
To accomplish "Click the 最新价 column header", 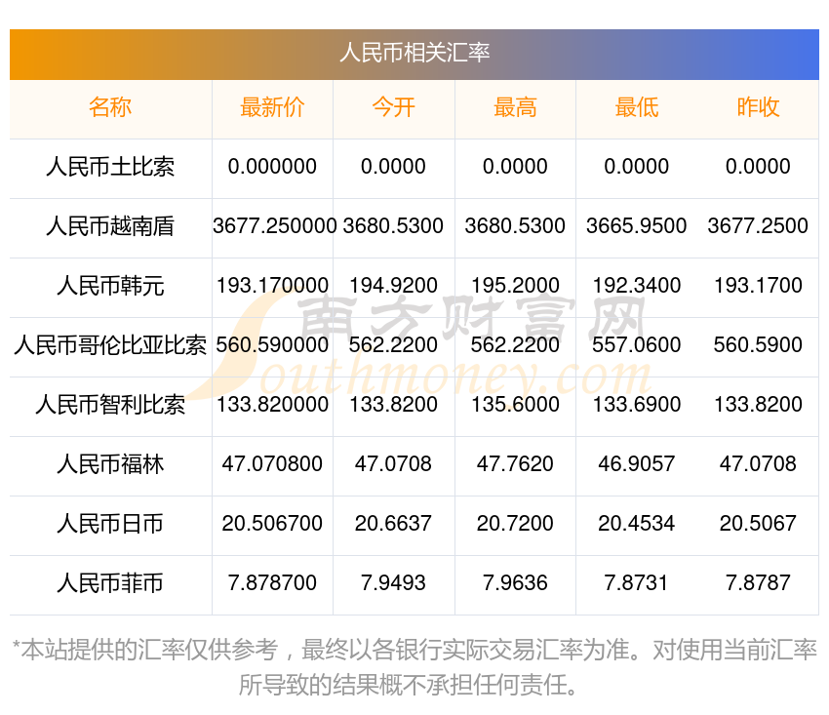I will click(x=272, y=107).
